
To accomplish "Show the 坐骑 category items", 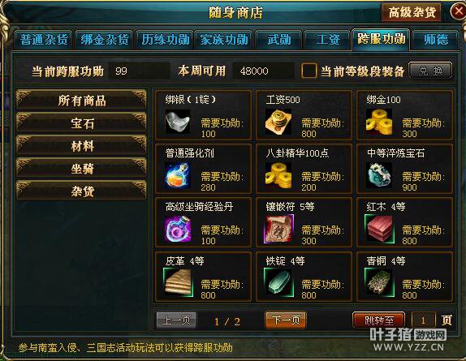I will pyautogui.click(x=82, y=168).
